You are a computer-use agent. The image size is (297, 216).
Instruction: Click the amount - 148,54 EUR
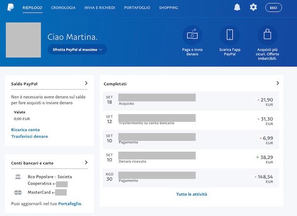264,179
